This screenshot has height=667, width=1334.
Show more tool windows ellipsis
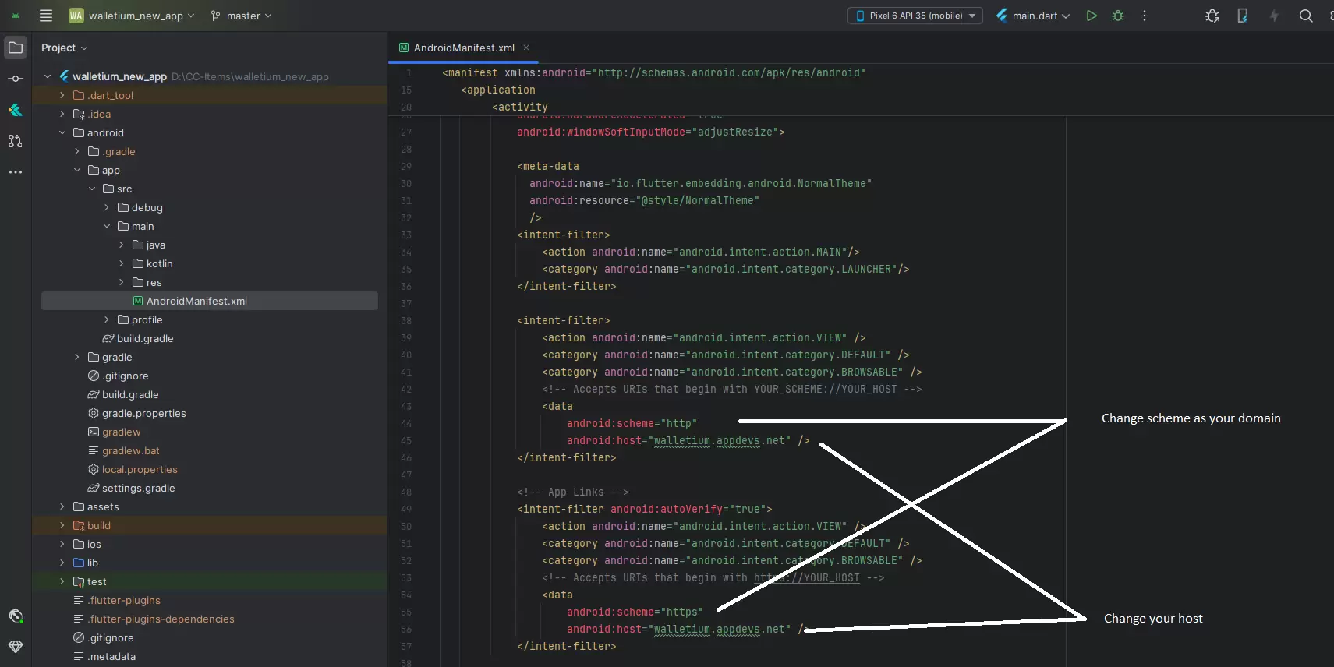tap(16, 172)
